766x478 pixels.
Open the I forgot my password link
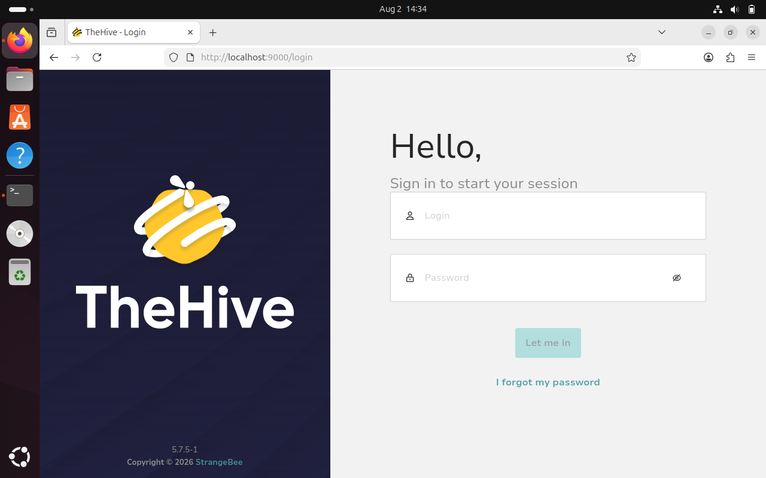click(x=548, y=382)
